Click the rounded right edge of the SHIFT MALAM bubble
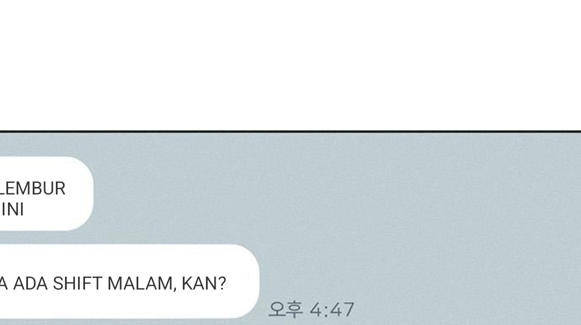The height and width of the screenshot is (325, 581). (254, 281)
